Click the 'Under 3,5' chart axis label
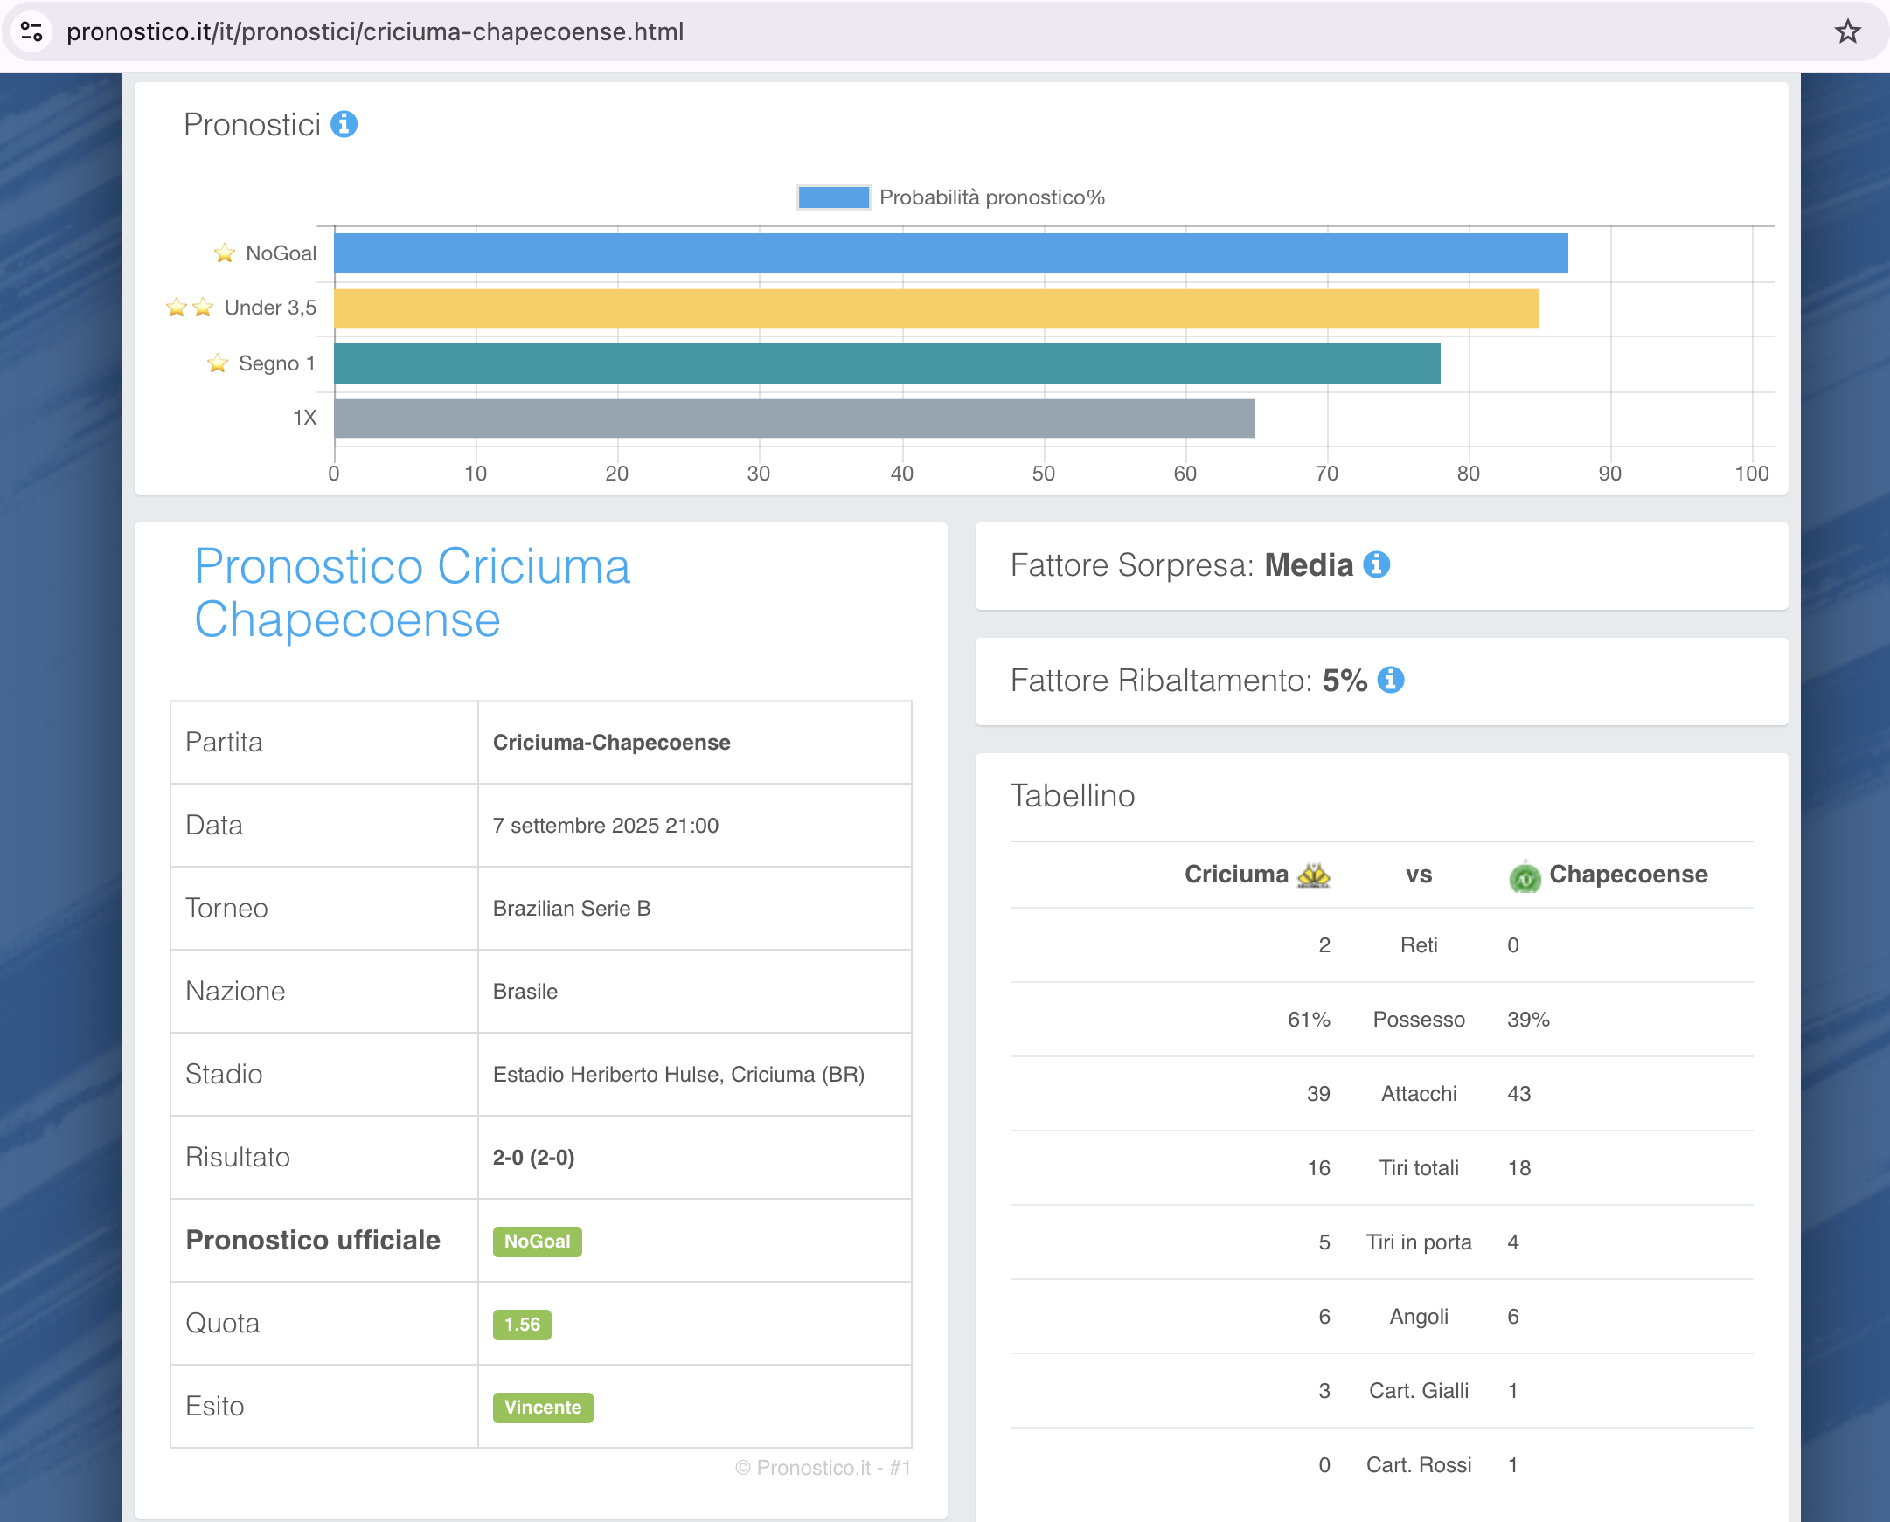The width and height of the screenshot is (1890, 1522). [x=270, y=308]
